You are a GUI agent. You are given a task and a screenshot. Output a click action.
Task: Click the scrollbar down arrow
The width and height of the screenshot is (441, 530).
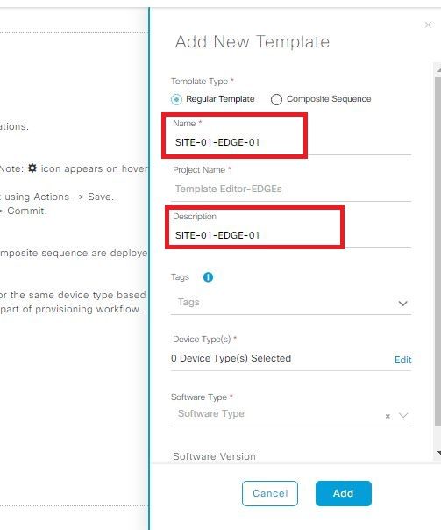point(438,453)
